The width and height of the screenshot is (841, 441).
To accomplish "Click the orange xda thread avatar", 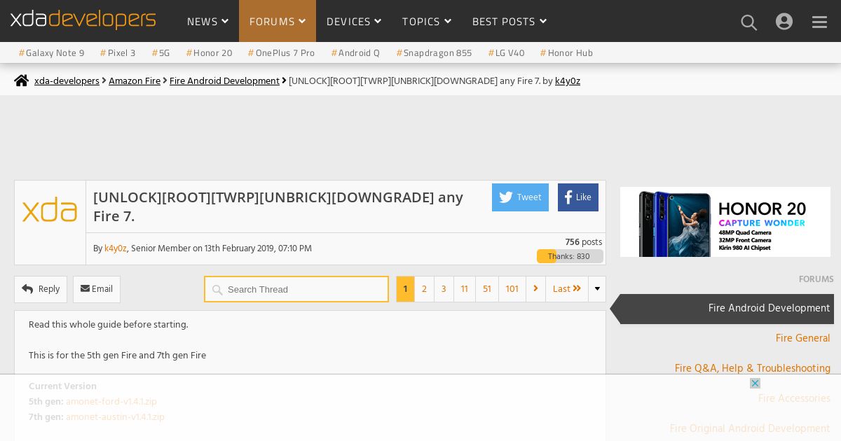I will coord(50,210).
